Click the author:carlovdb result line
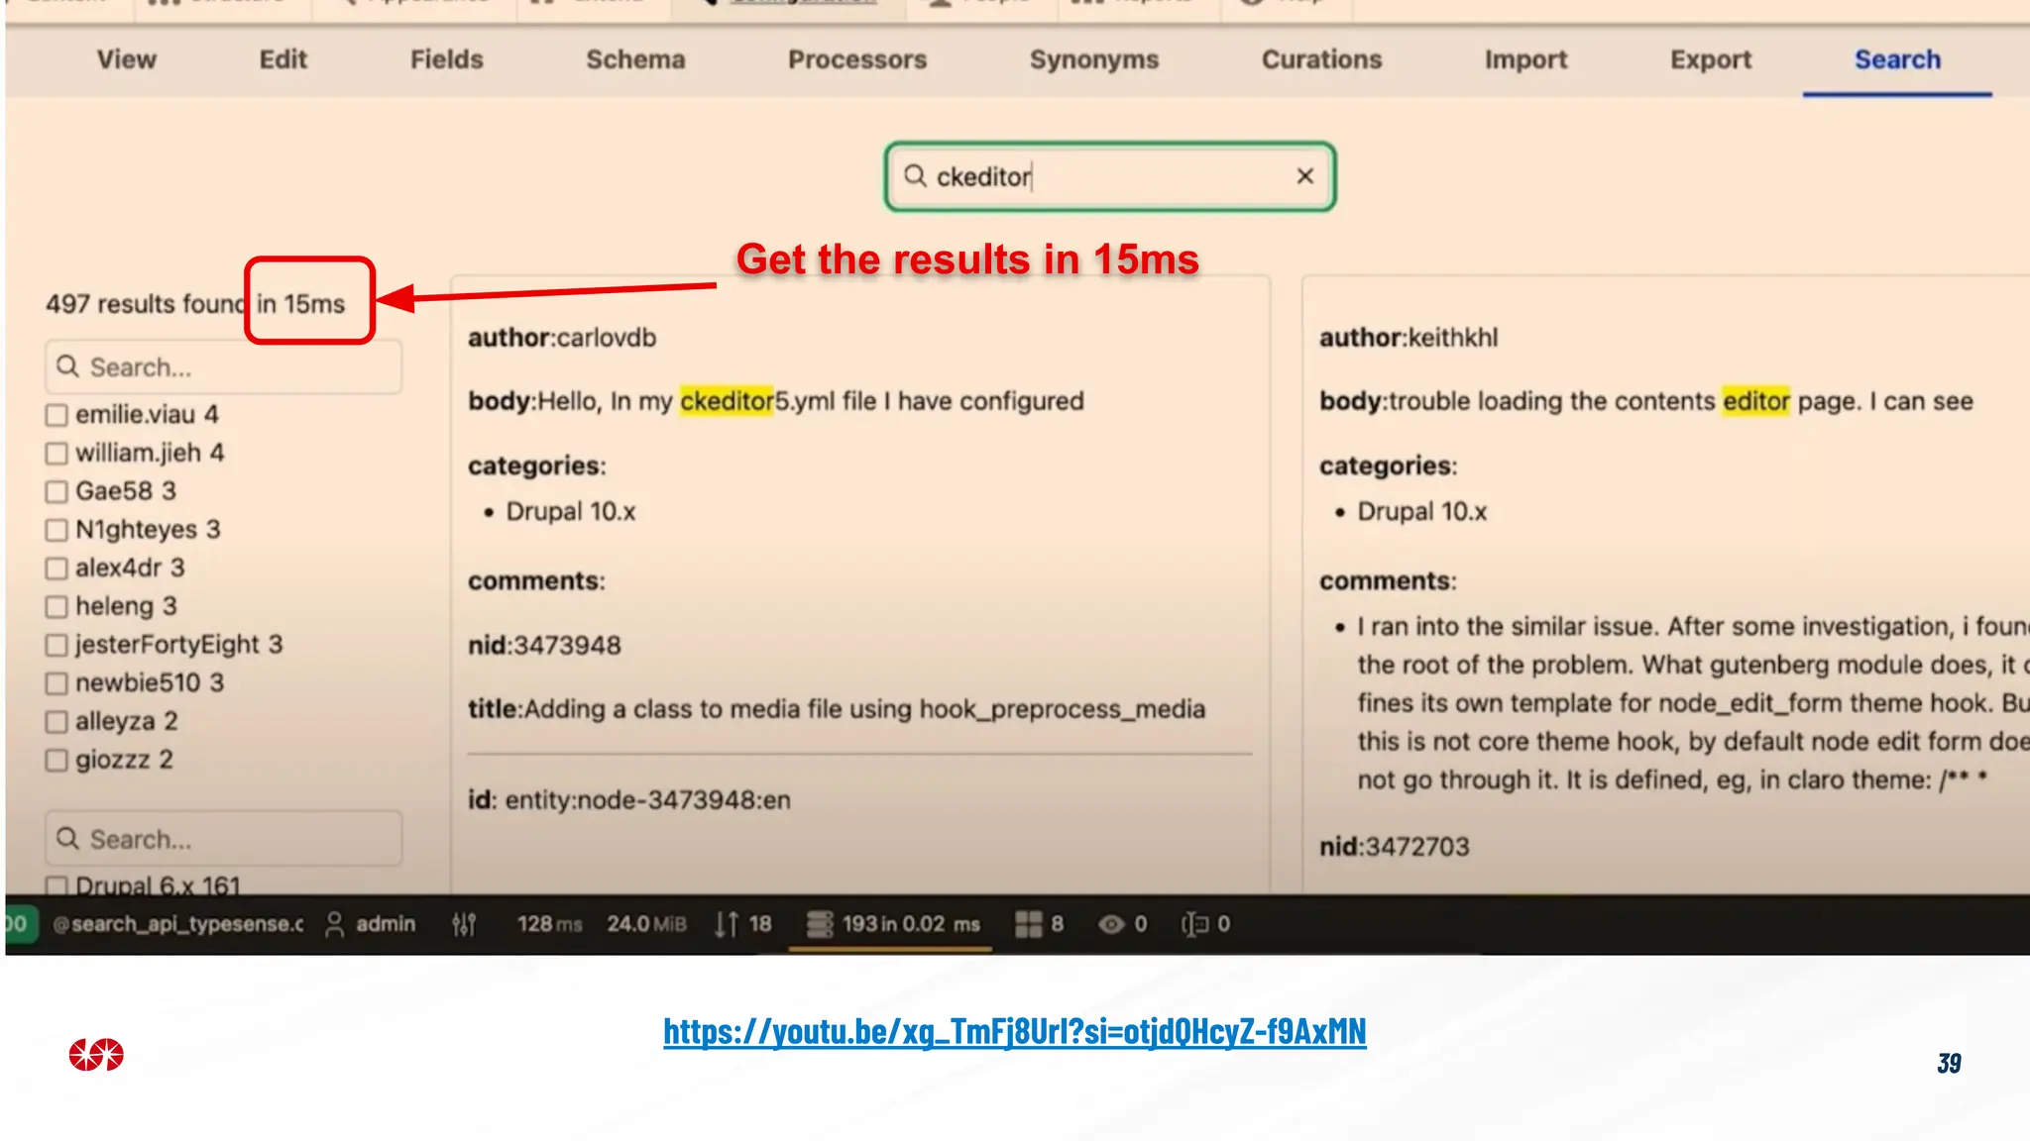 562,338
